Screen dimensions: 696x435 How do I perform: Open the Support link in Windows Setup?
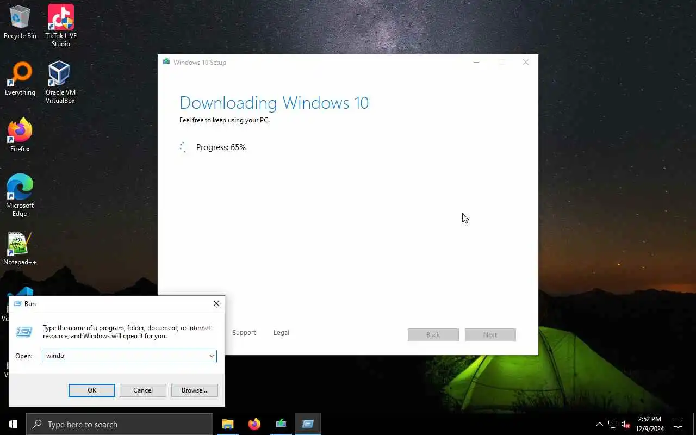coord(244,332)
